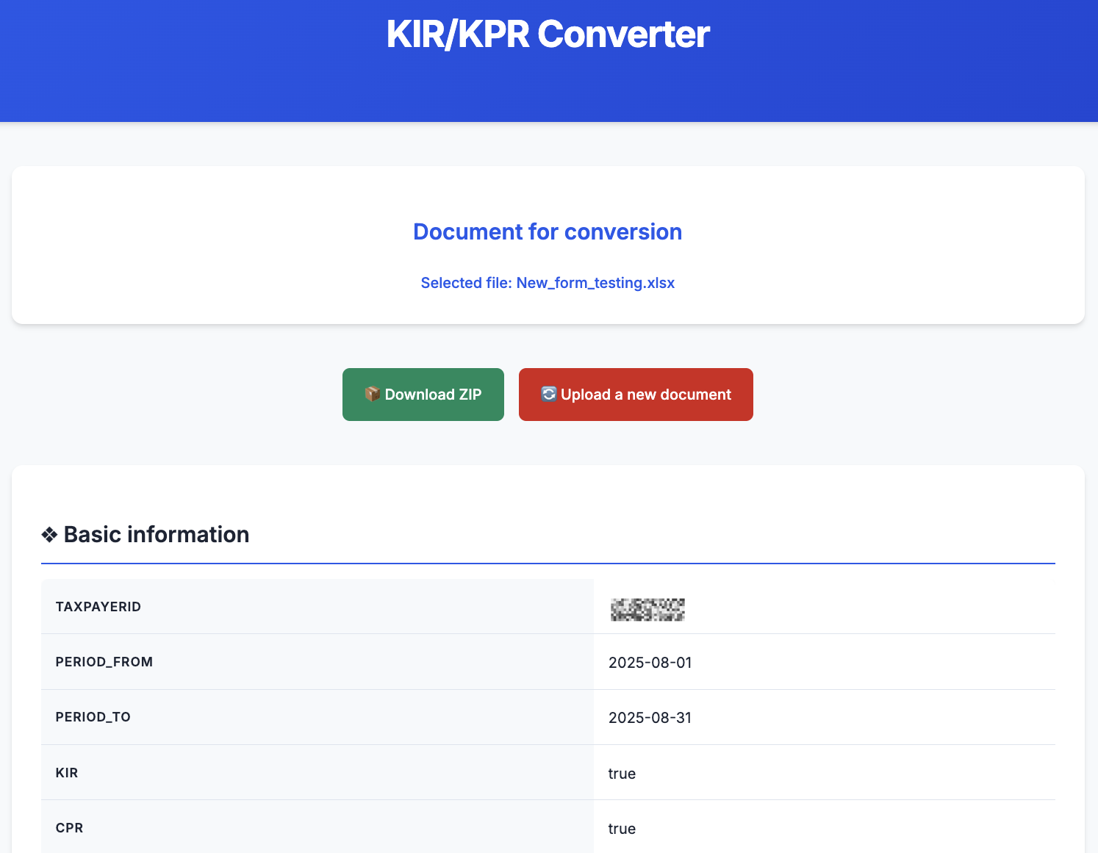Click the KIR row label
The height and width of the screenshot is (853, 1098).
click(x=67, y=773)
